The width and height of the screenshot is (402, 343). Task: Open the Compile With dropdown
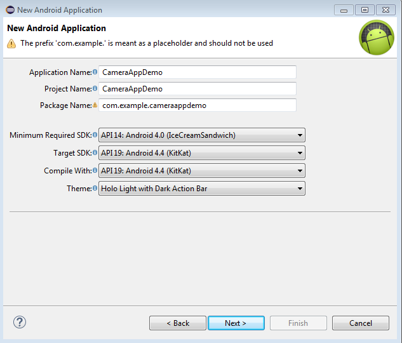click(202, 171)
